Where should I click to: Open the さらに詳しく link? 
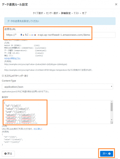(x=38, y=129)
